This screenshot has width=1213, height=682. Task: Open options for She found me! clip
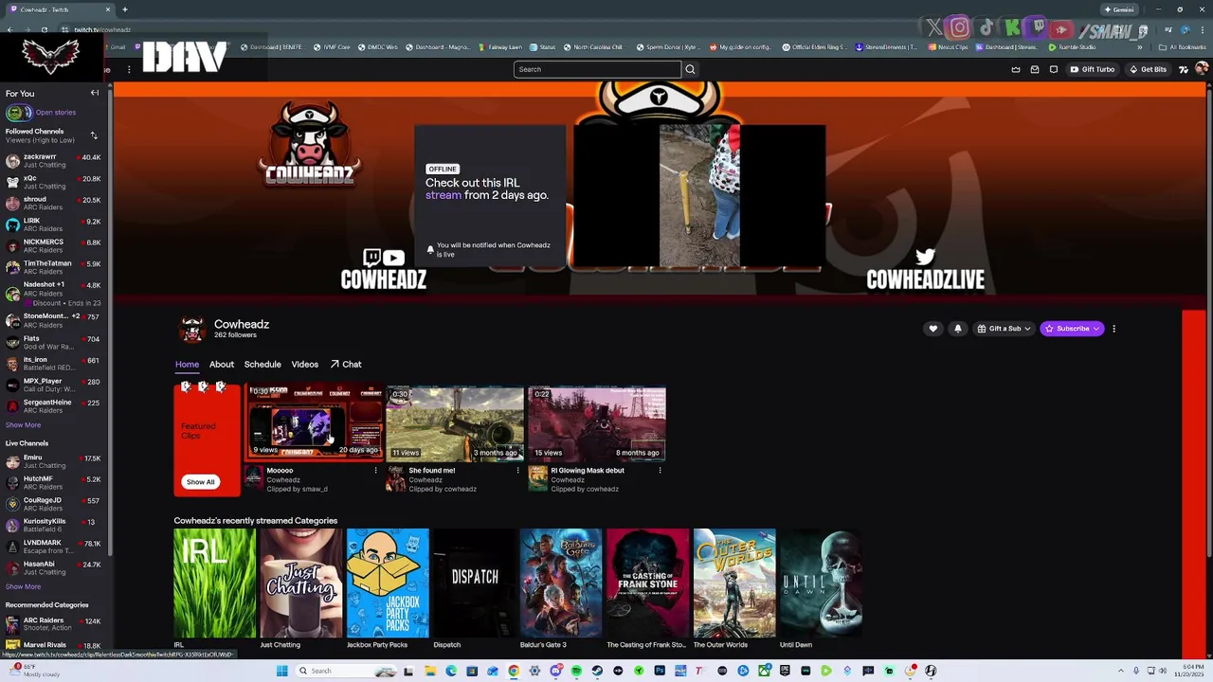517,470
